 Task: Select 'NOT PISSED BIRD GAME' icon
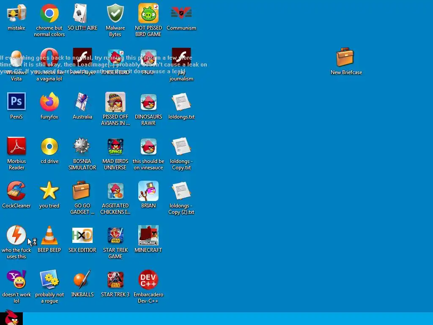[x=148, y=13]
